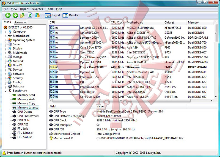Open the Help menu
Screen dimensions: 220x157
59,9
